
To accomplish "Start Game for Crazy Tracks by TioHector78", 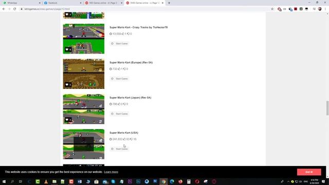I will point(119,43).
